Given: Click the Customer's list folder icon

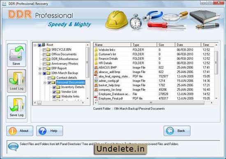Looking at the screenshot, I should [x=96, y=54].
